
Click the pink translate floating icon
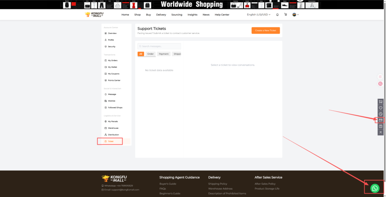point(380,84)
